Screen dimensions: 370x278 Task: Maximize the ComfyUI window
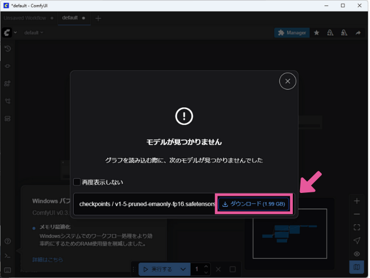pyautogui.click(x=343, y=6)
